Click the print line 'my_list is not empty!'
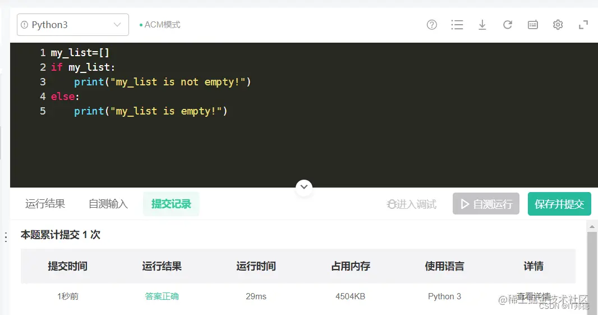This screenshot has width=598, height=315. pyautogui.click(x=162, y=82)
